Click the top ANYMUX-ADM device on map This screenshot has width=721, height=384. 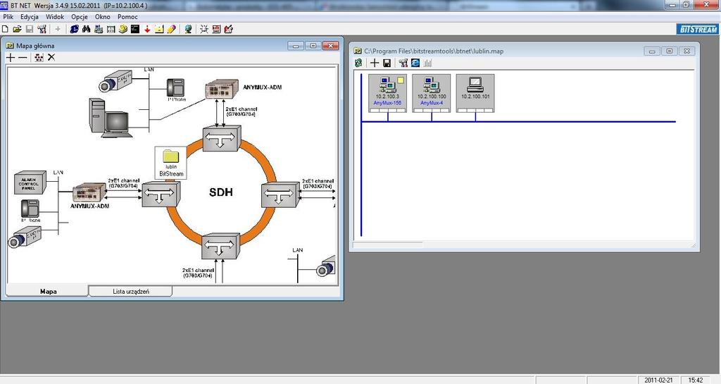tap(222, 89)
